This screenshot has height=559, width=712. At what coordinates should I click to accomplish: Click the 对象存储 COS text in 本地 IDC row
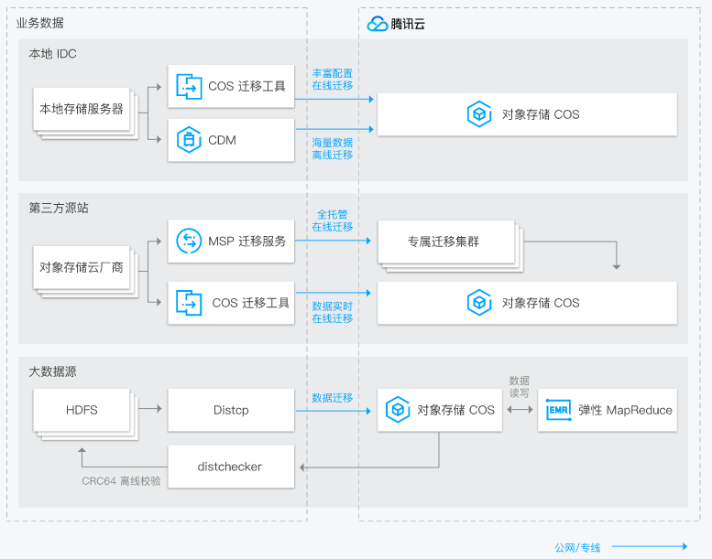[541, 114]
